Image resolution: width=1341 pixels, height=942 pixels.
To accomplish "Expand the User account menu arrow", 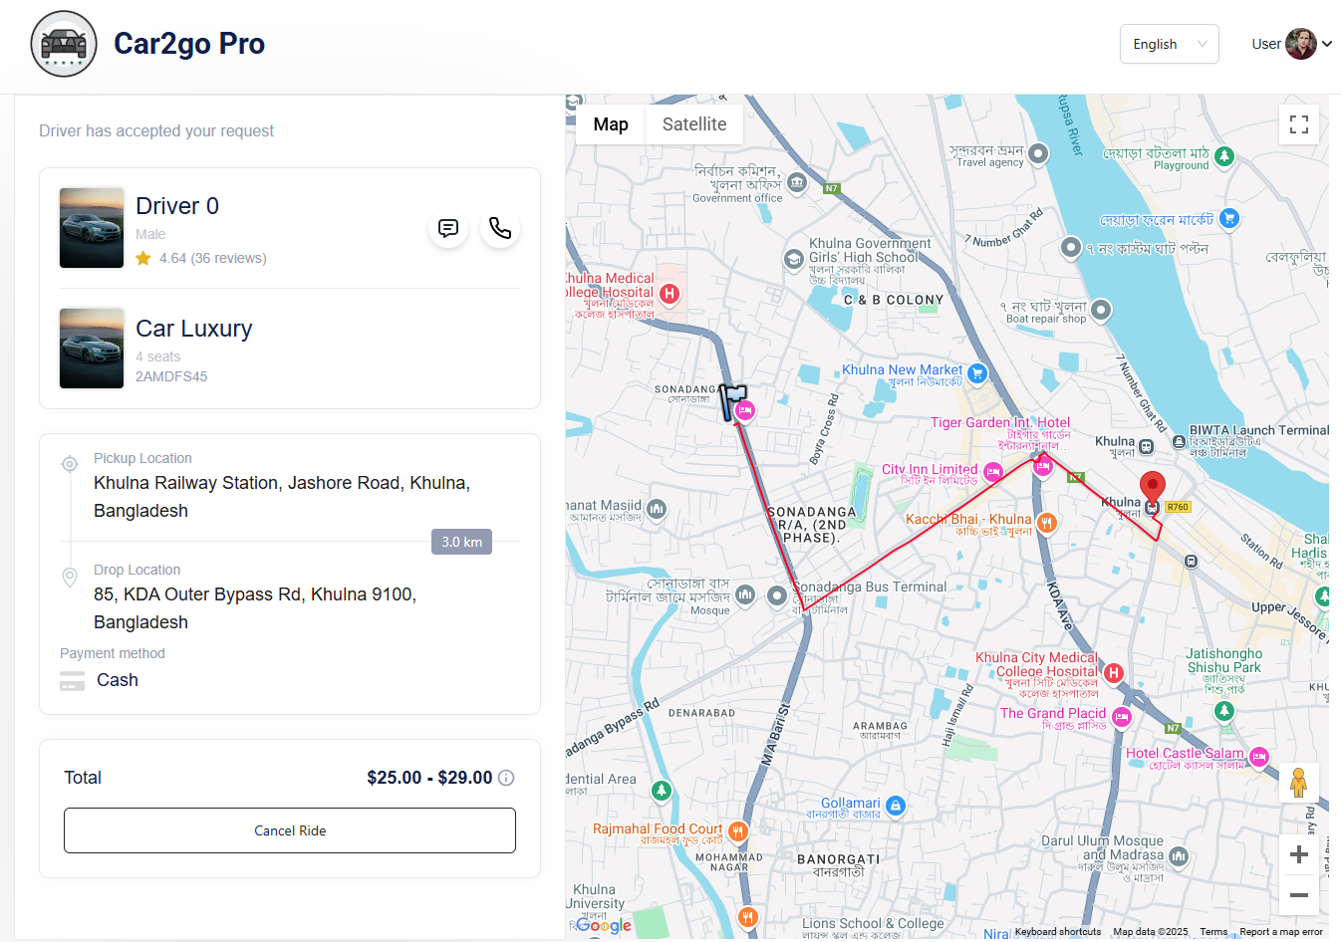I will [1327, 44].
